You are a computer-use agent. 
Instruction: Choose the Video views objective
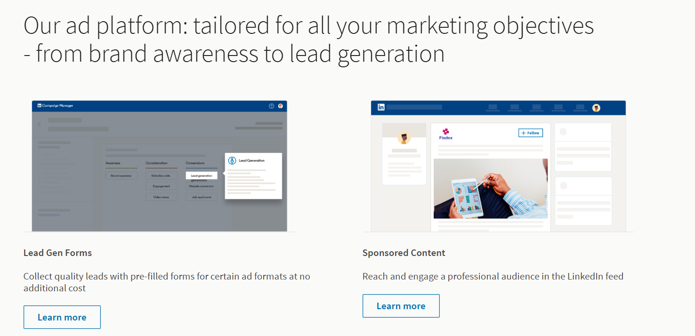(x=161, y=197)
